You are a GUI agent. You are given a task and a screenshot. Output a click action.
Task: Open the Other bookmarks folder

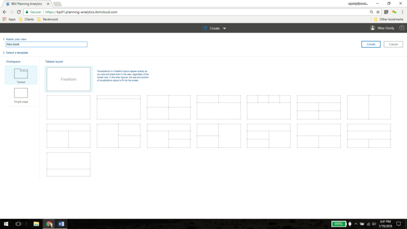pyautogui.click(x=389, y=19)
